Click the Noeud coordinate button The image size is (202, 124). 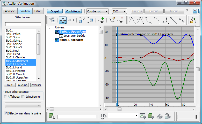(174, 11)
